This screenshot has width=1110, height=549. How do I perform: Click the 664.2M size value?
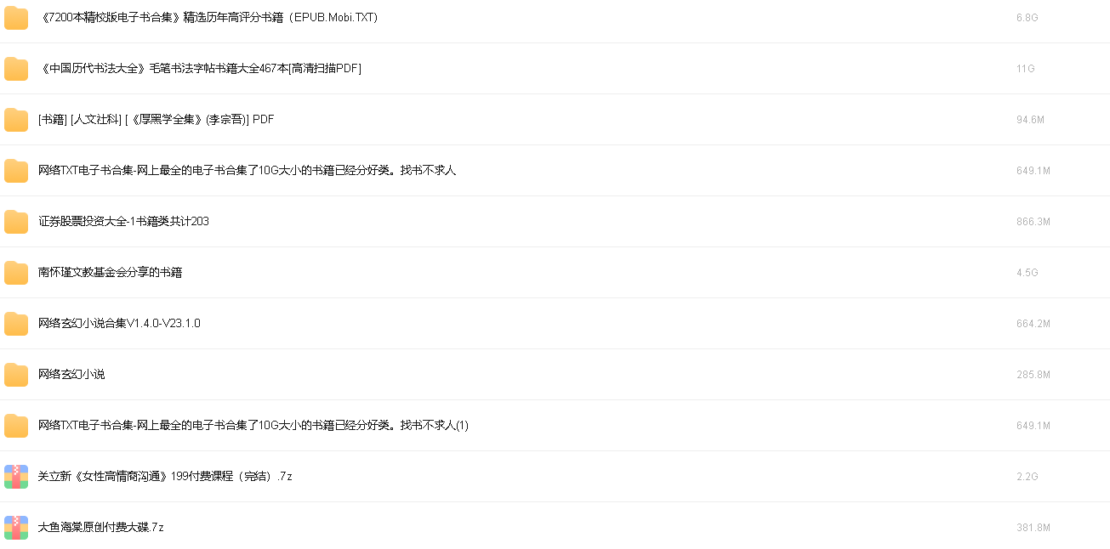(x=1033, y=323)
